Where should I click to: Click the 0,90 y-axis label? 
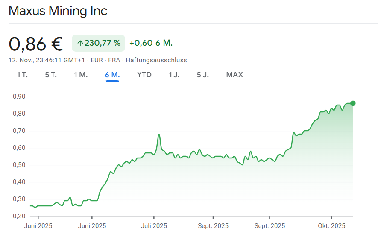click(19, 97)
